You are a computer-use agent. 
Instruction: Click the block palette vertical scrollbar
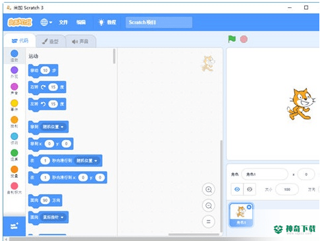click(114, 56)
